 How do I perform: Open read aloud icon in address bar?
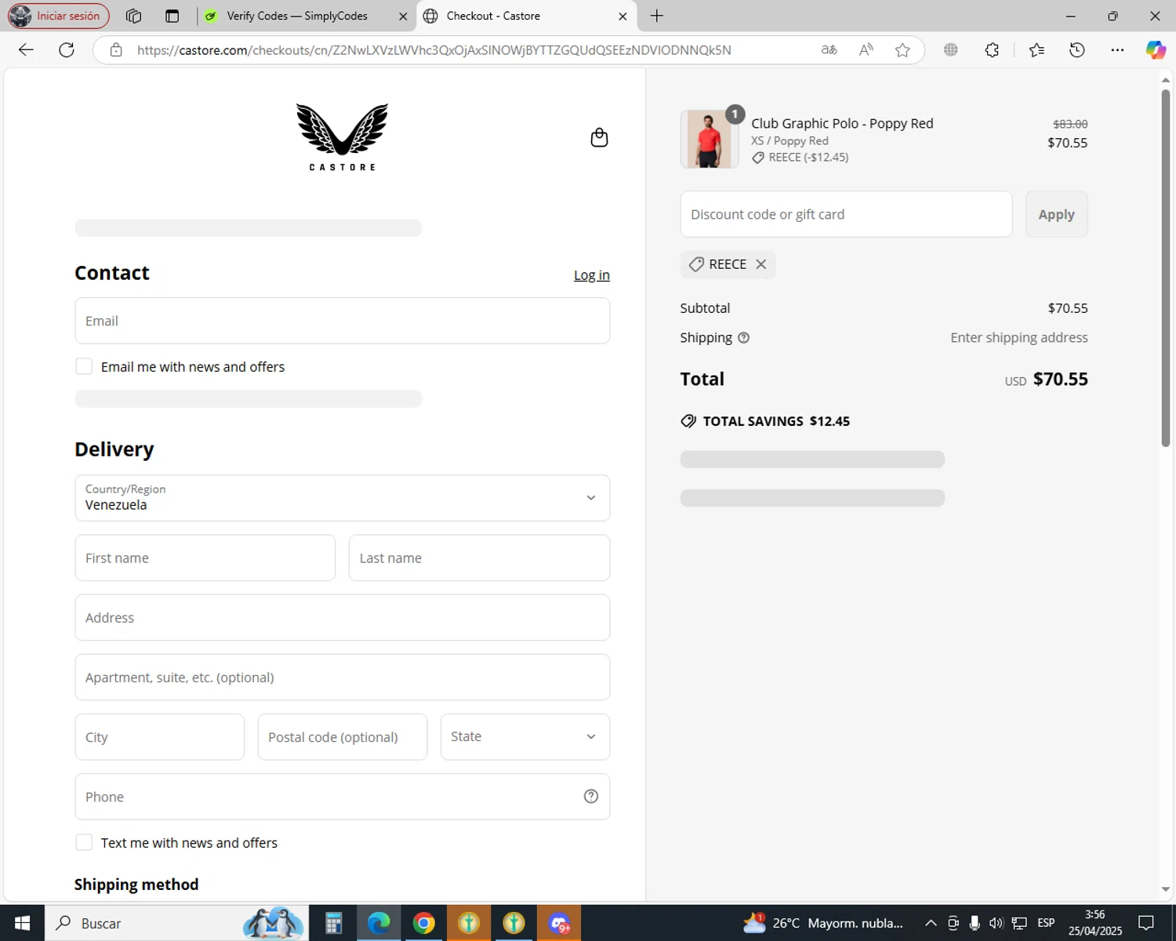pyautogui.click(x=866, y=50)
